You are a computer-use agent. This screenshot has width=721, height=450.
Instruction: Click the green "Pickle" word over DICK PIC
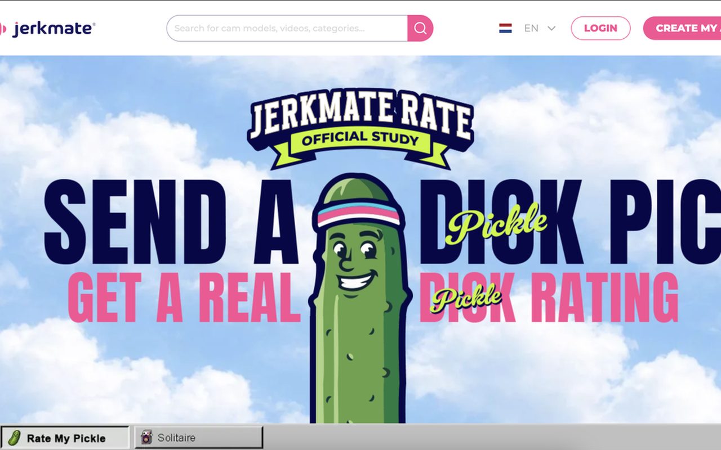(x=496, y=224)
